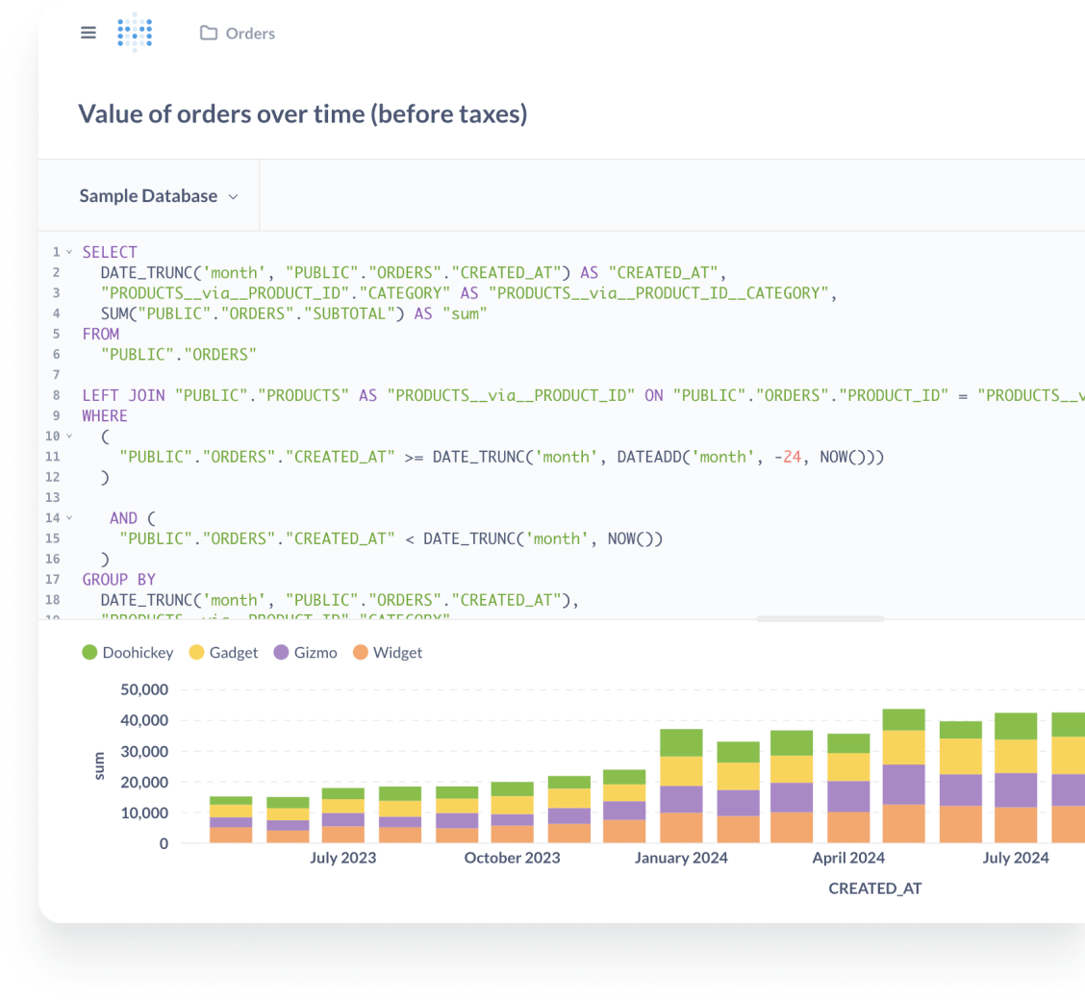Select purple Gizmo segment of October 2023 bar
1085x1000 pixels.
(x=512, y=819)
